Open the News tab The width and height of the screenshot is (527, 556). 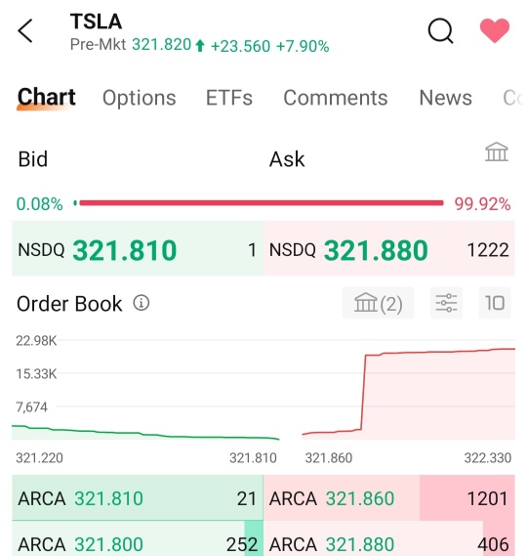tap(446, 98)
